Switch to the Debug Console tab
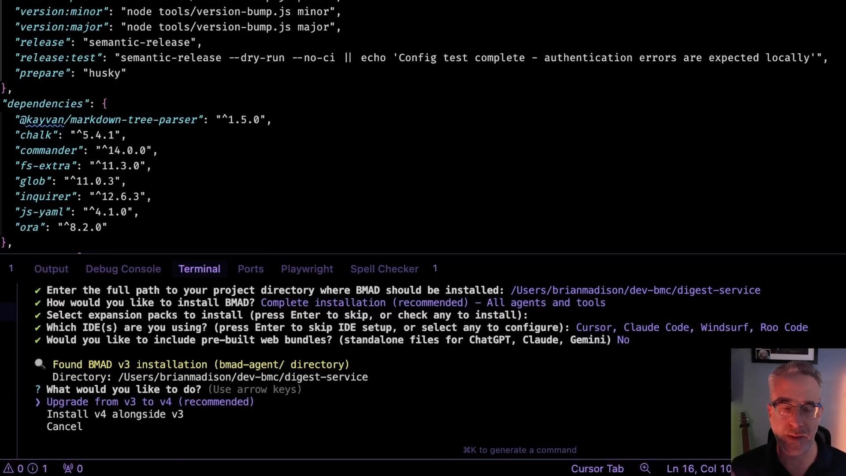 point(123,269)
